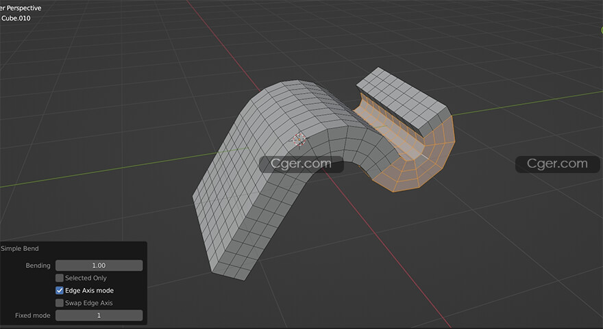
Task: Enable the Selected Only checkbox
Action: point(60,278)
